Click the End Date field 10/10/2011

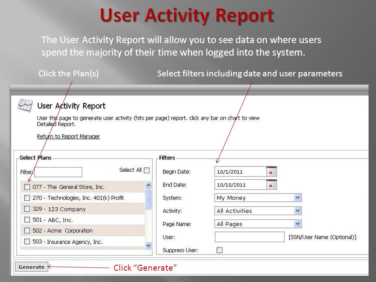tap(240, 184)
